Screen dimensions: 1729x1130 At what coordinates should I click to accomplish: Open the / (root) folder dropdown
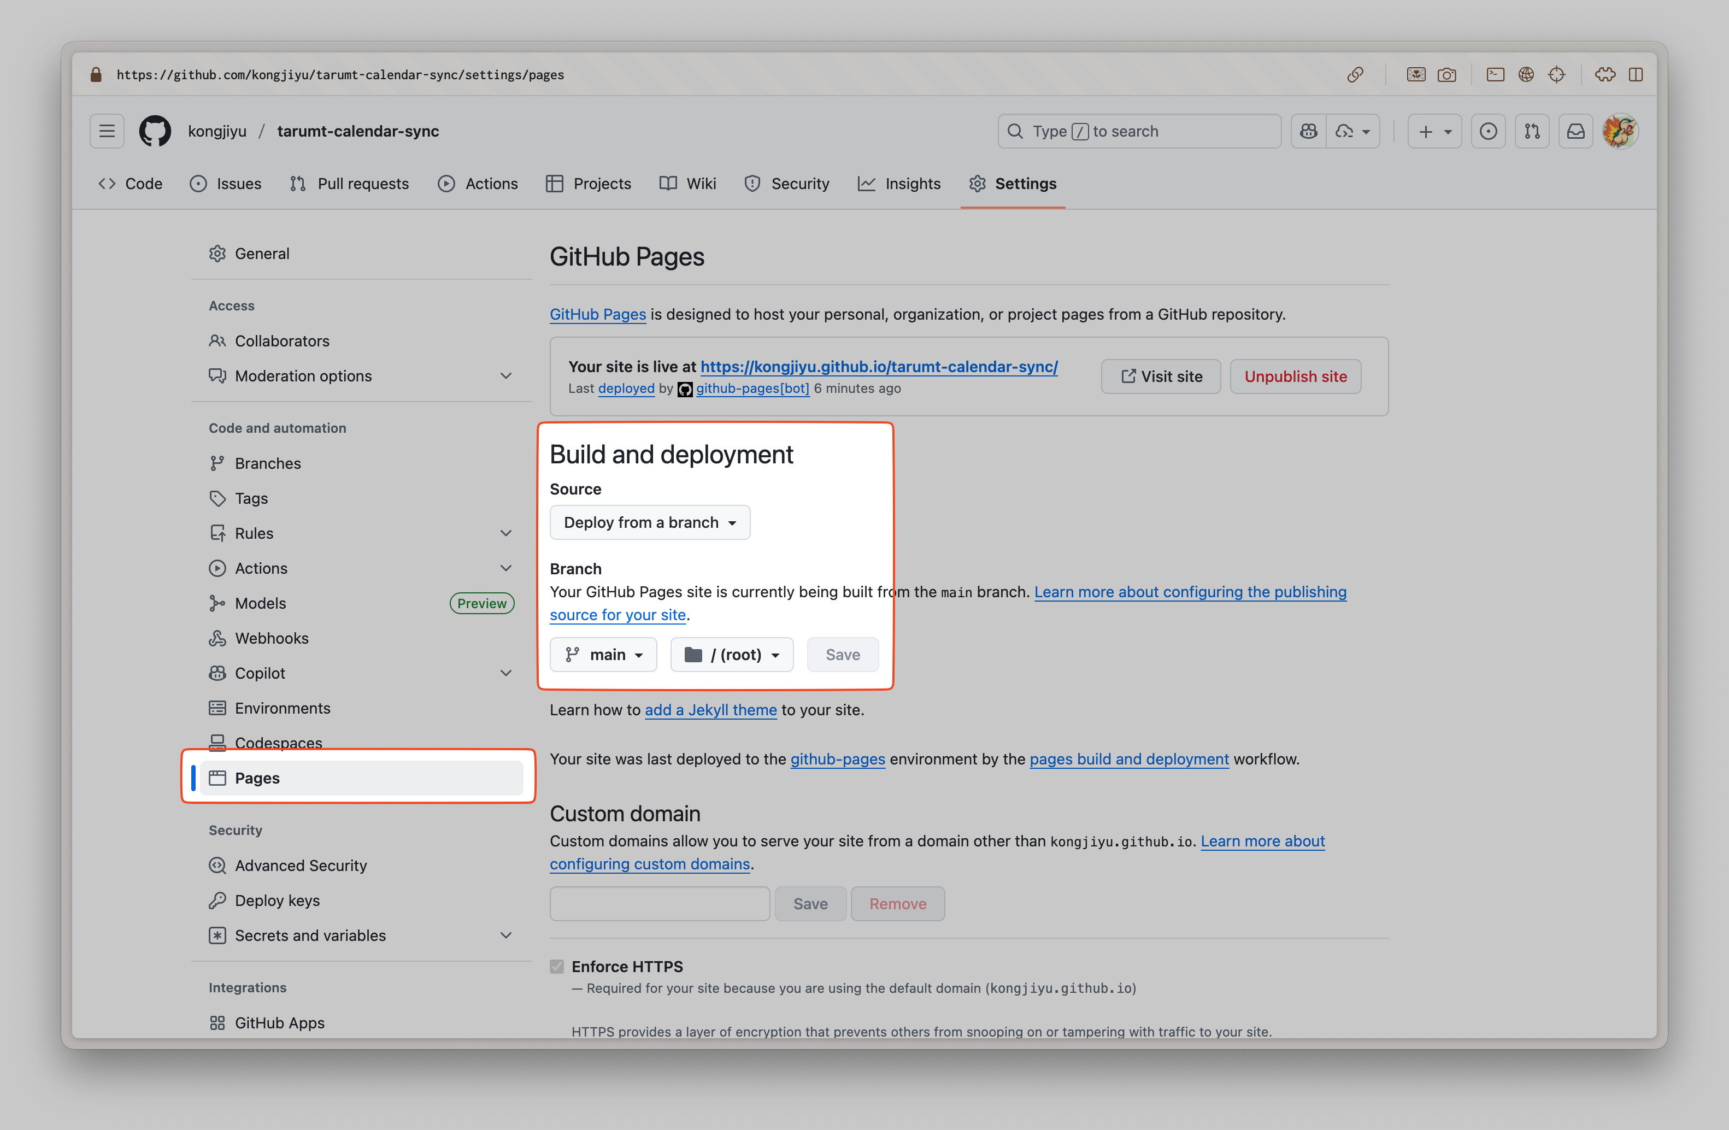coord(732,654)
